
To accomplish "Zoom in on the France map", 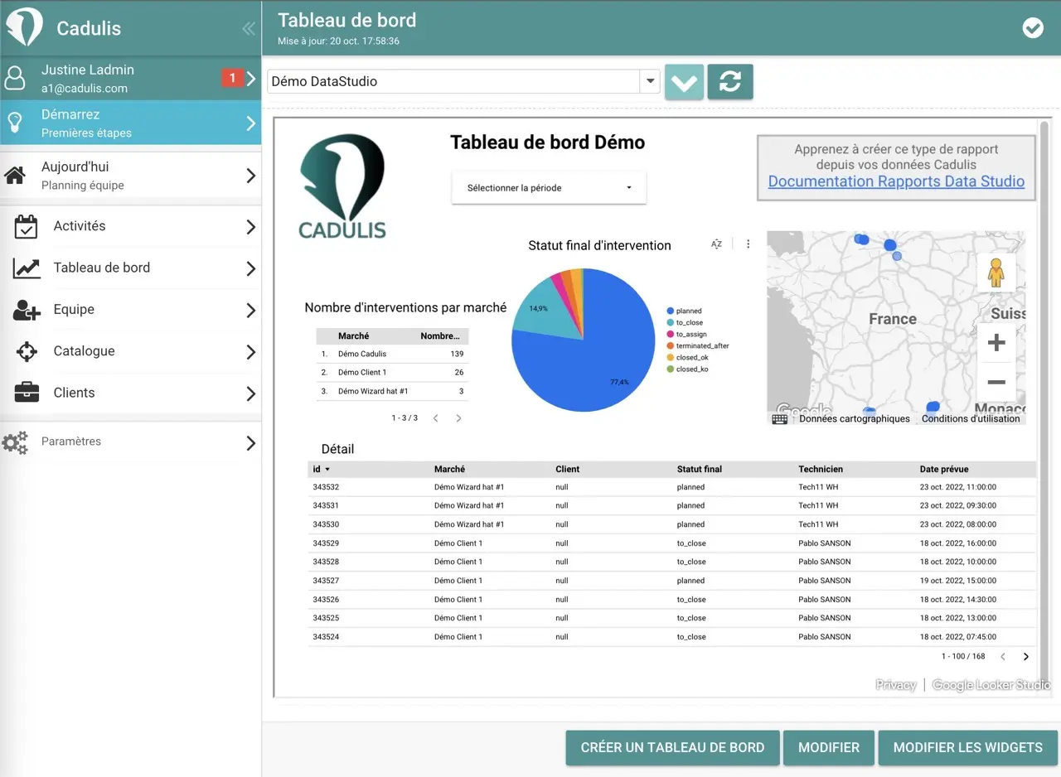I will [996, 343].
